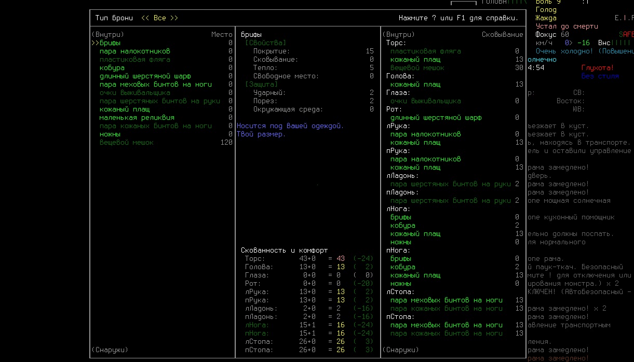The width and height of the screenshot is (634, 362).
Task: Click Вещевой мешок under Торс in right panel
Action: click(x=417, y=67)
